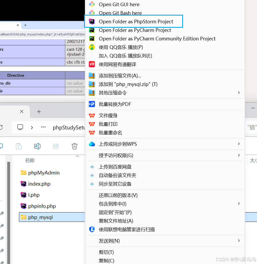Viewport: 257px width, 264px height.
Task: Expand 包含到库中(I) submenu arrow
Action: coord(239,203)
